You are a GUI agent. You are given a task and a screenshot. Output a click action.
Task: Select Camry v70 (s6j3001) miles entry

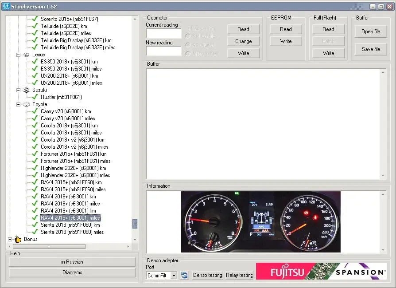click(68, 118)
